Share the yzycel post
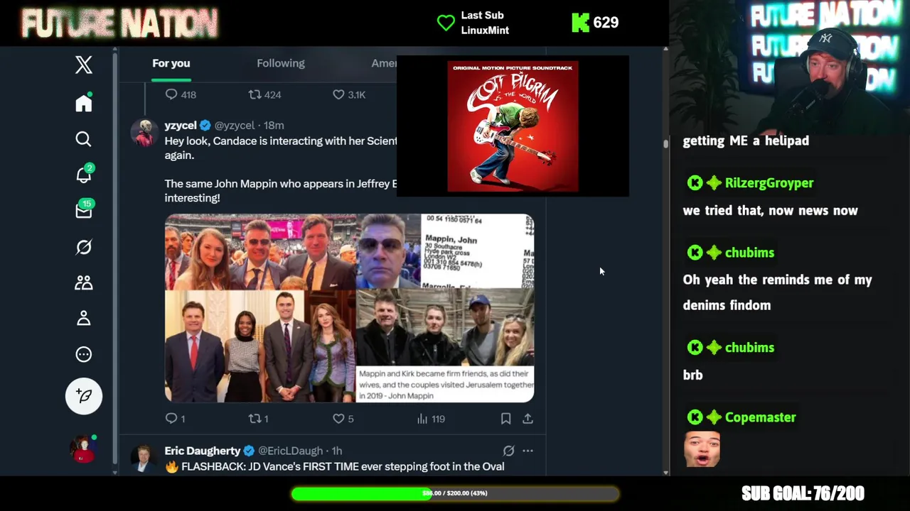This screenshot has width=910, height=511. pyautogui.click(x=528, y=419)
